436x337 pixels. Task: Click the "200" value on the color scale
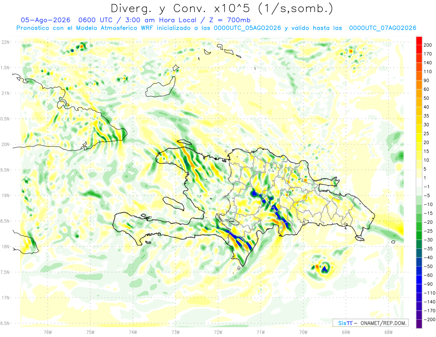click(x=428, y=45)
